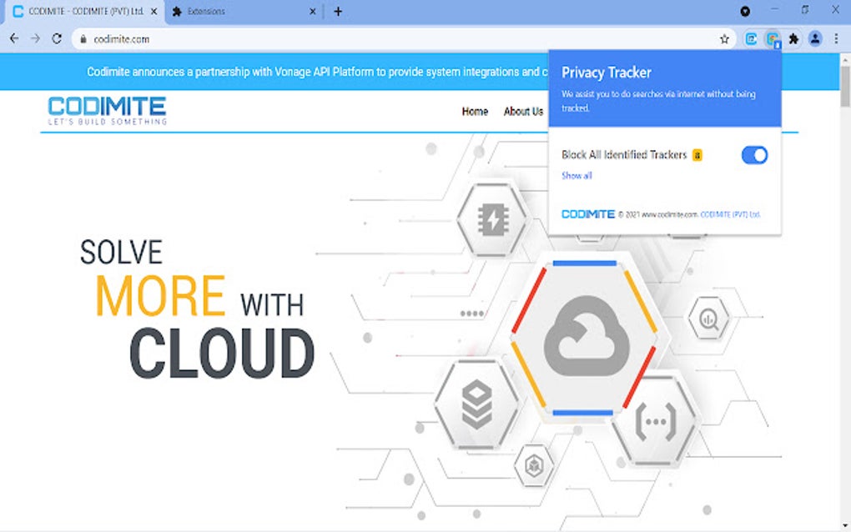Click the lightning chip hexagon icon
This screenshot has height=532, width=851.
491,218
